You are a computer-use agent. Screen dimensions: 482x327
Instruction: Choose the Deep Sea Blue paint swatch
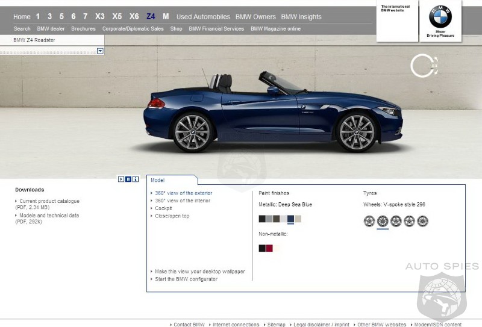[290, 219]
